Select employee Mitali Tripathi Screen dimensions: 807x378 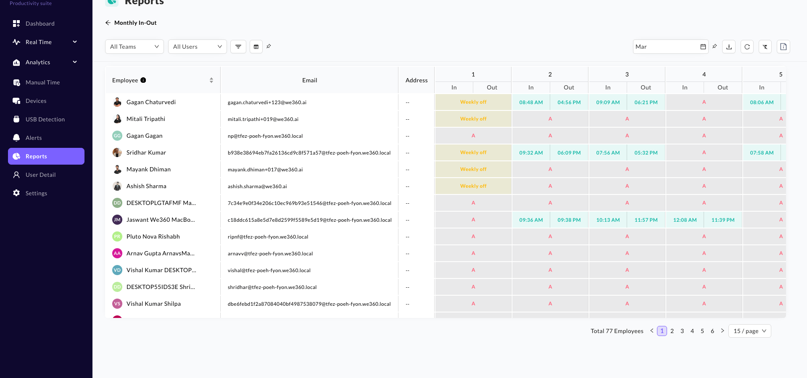click(146, 119)
